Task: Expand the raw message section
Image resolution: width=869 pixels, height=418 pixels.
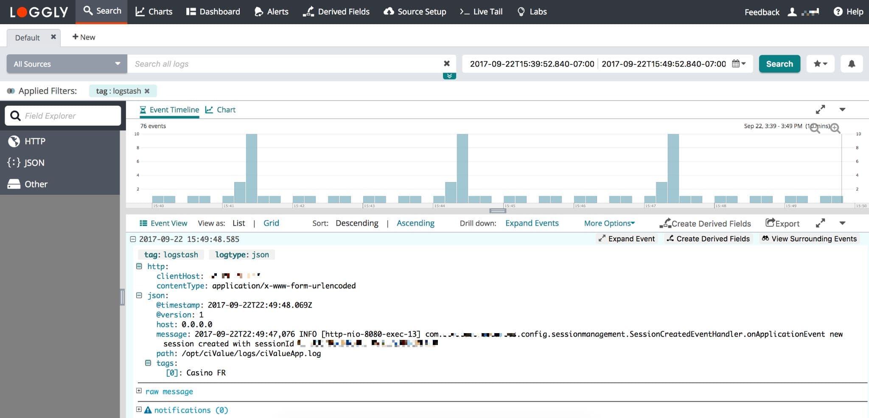Action: (139, 391)
